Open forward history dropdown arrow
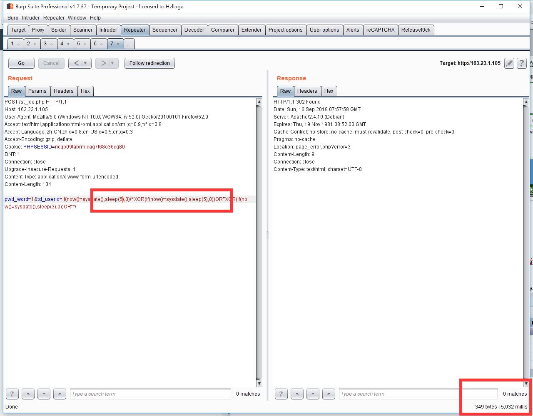533x416 pixels. pyautogui.click(x=113, y=63)
